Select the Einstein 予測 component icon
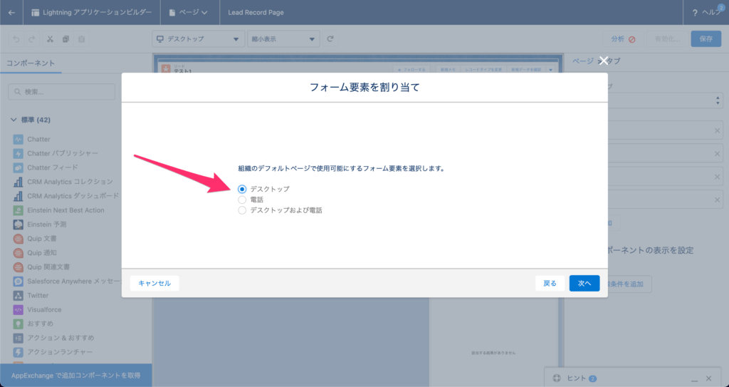This screenshot has width=729, height=387. [18, 225]
